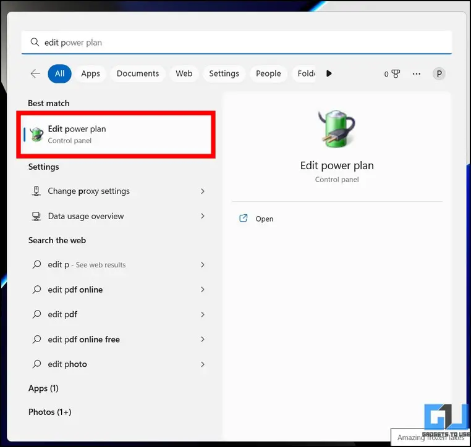The image size is (471, 447).
Task: Switch to the Documents filter tab
Action: [138, 73]
